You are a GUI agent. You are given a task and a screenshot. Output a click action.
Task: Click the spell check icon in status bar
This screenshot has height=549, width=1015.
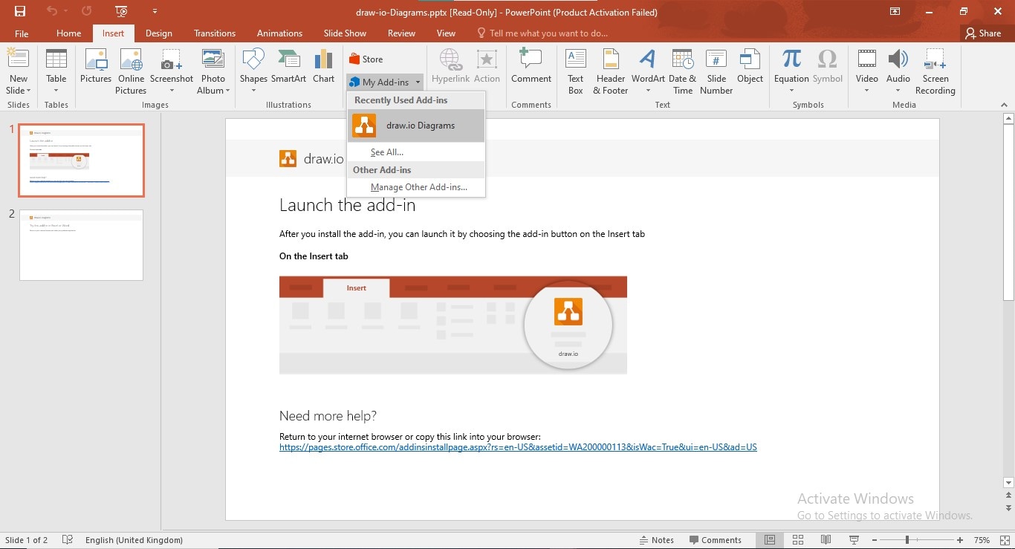point(68,540)
